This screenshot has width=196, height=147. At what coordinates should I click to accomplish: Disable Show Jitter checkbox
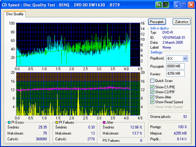[152, 97]
